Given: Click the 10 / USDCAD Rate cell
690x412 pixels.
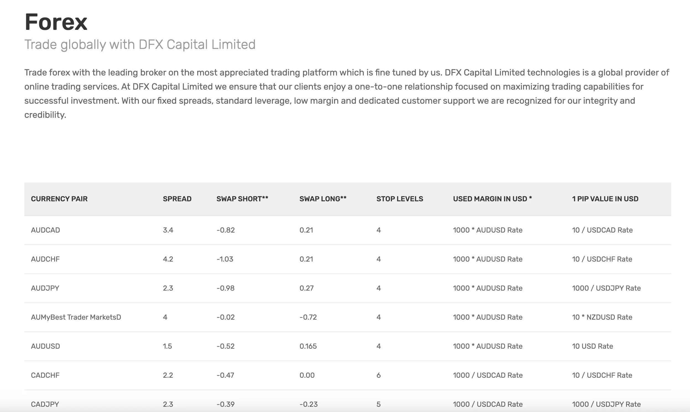Looking at the screenshot, I should tap(602, 230).
